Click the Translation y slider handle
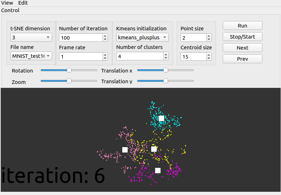Screen dimensions: 281x195 [166, 81]
